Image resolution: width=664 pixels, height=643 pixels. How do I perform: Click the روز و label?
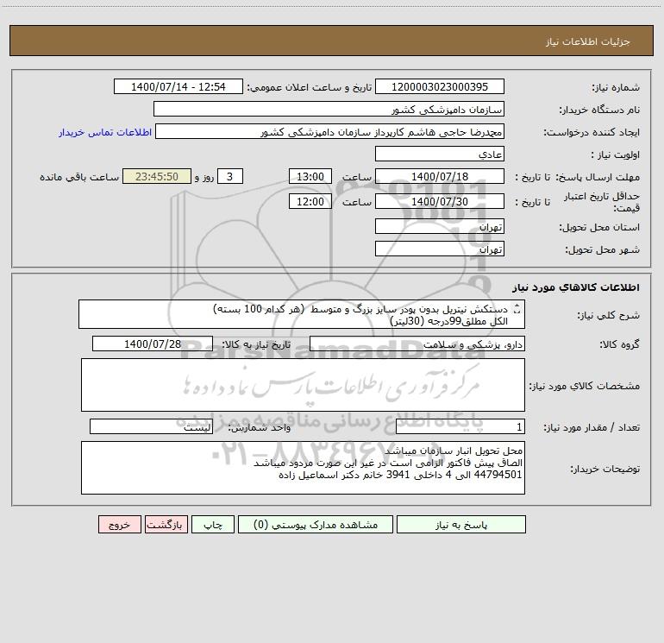204,177
